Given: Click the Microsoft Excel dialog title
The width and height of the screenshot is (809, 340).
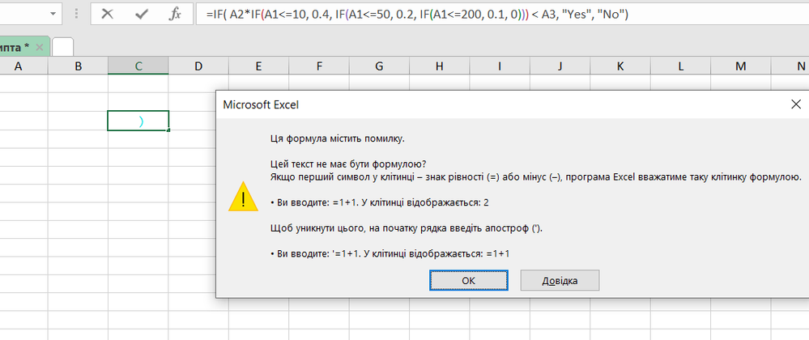Looking at the screenshot, I should [261, 104].
